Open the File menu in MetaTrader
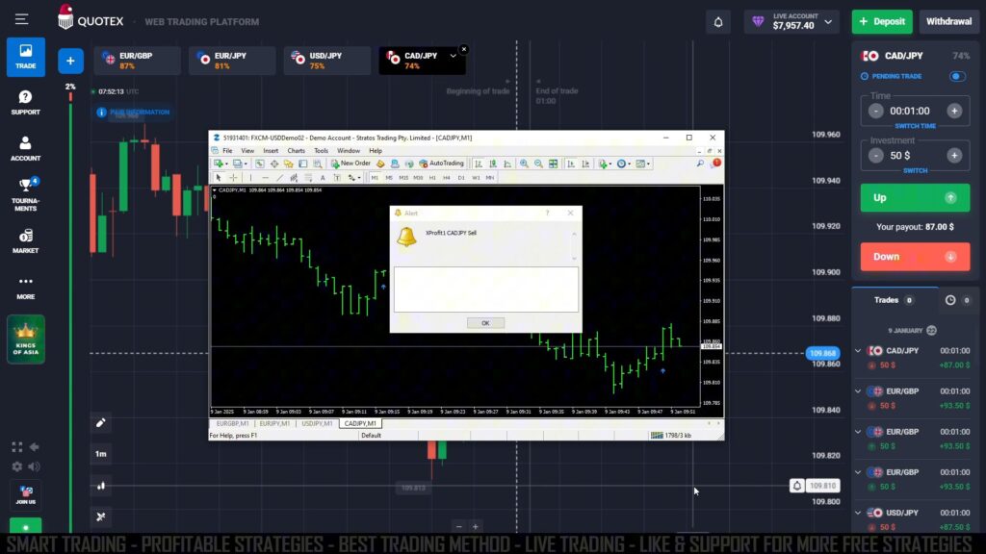This screenshot has width=986, height=554. (x=227, y=151)
